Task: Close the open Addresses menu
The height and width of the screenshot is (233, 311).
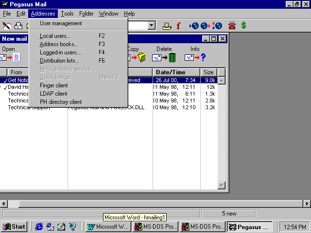Action: (43, 14)
